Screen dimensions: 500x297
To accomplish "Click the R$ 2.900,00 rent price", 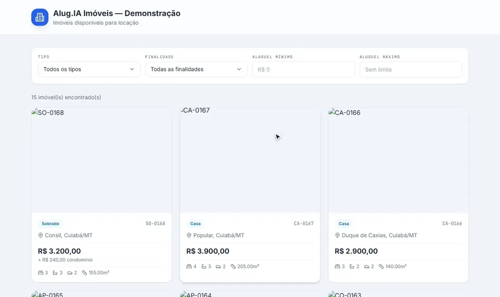I will [356, 251].
